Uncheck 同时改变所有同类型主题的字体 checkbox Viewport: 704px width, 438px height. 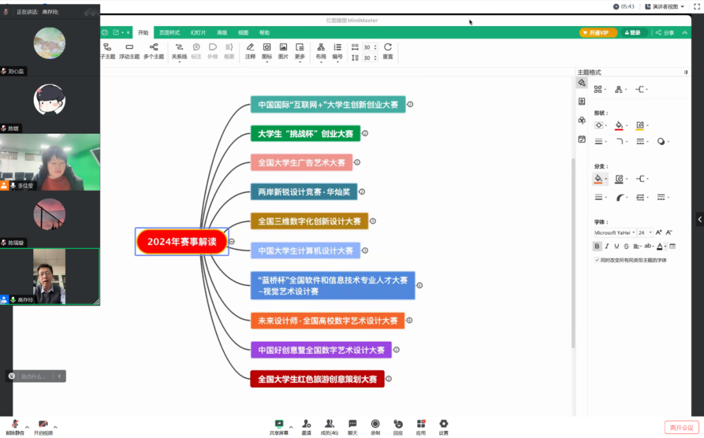point(597,260)
